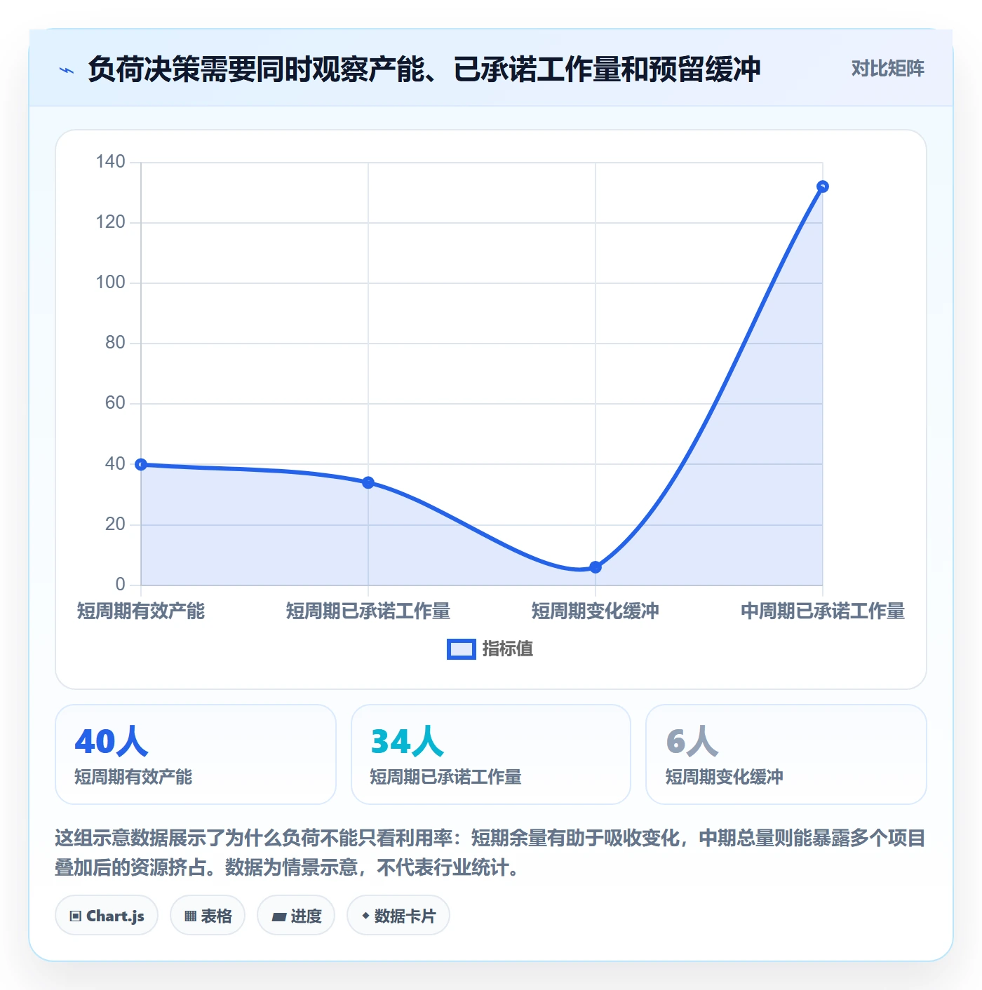Click the 80 y-axis value
Image resolution: width=982 pixels, height=990 pixels.
(115, 343)
